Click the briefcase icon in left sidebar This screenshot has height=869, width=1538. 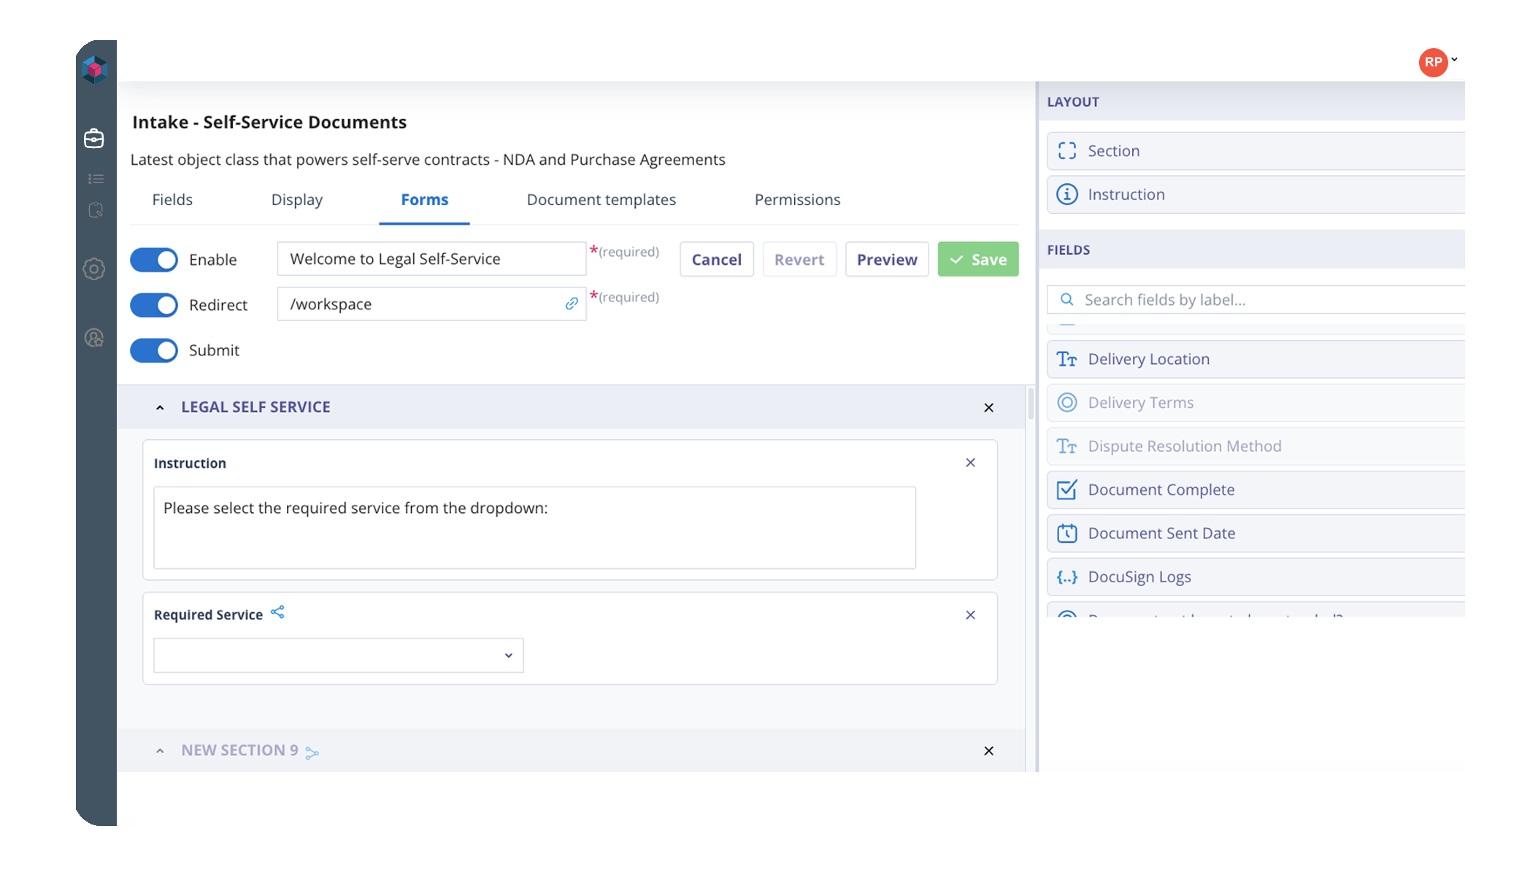pos(94,138)
